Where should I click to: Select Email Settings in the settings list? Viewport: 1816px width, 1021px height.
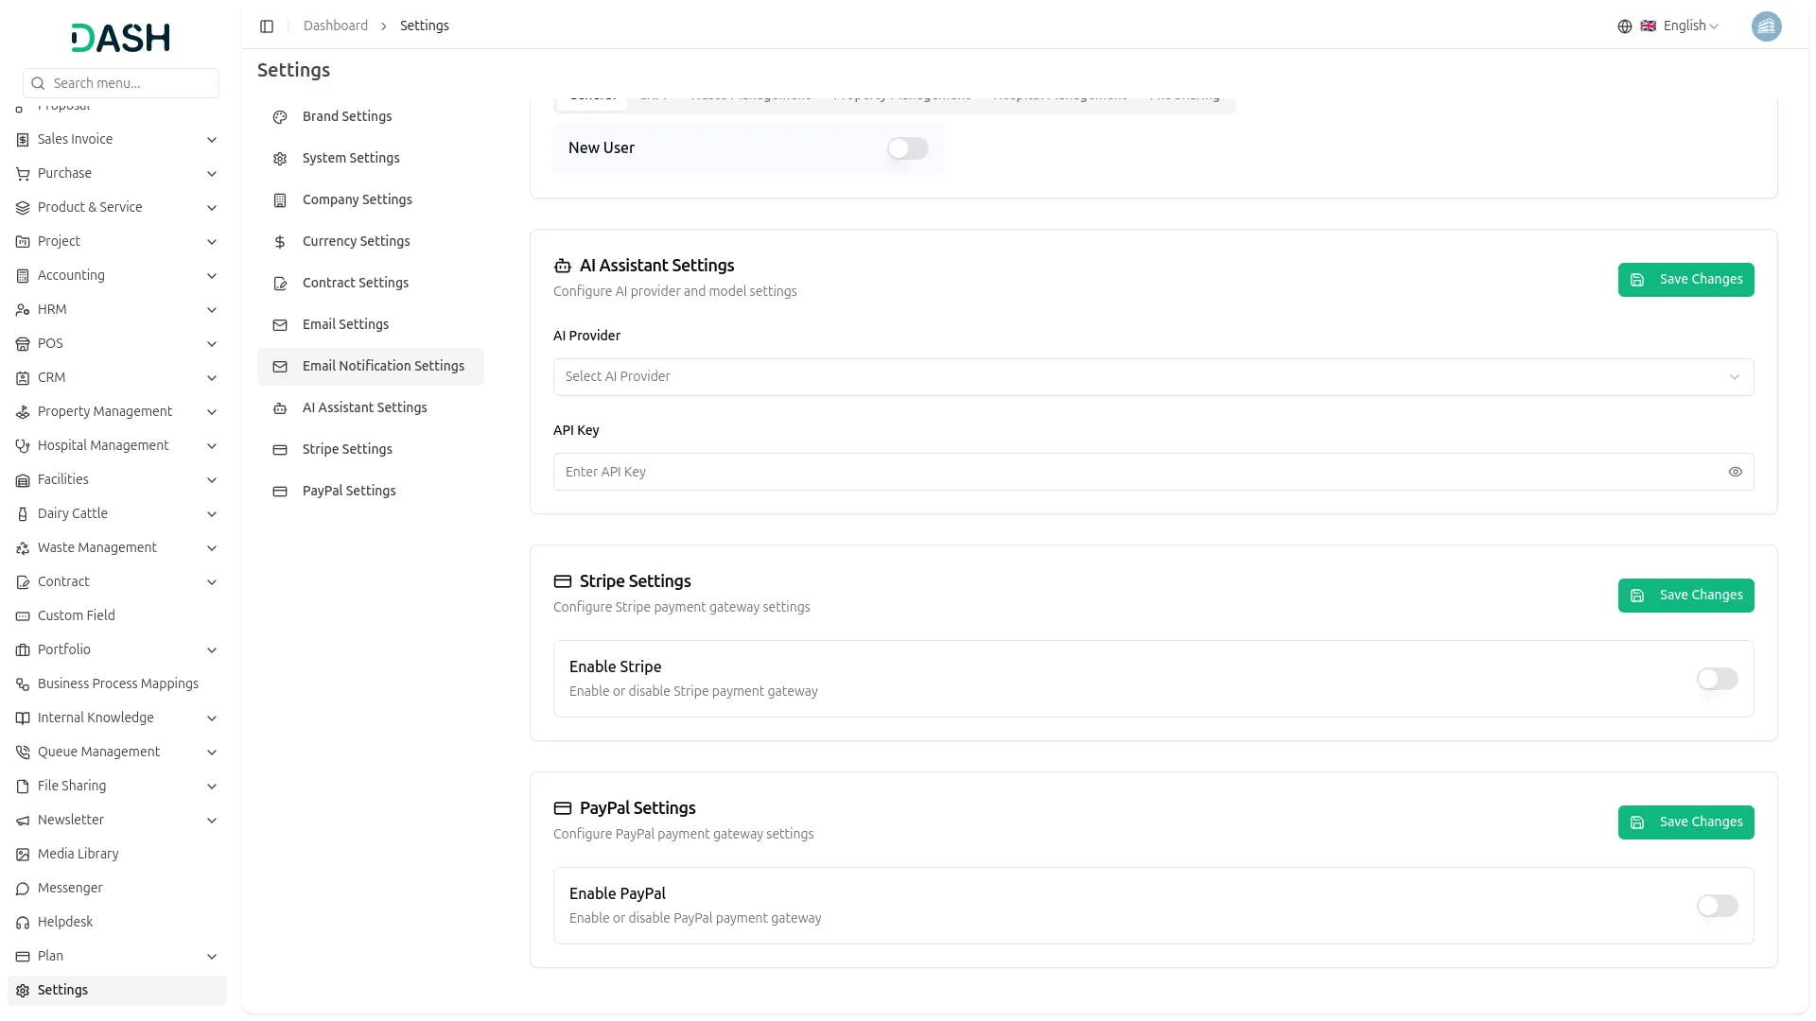345,324
